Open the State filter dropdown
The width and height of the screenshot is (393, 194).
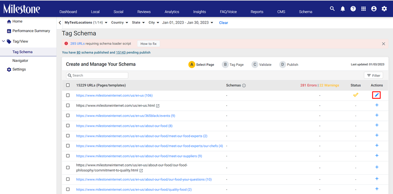[x=138, y=22]
